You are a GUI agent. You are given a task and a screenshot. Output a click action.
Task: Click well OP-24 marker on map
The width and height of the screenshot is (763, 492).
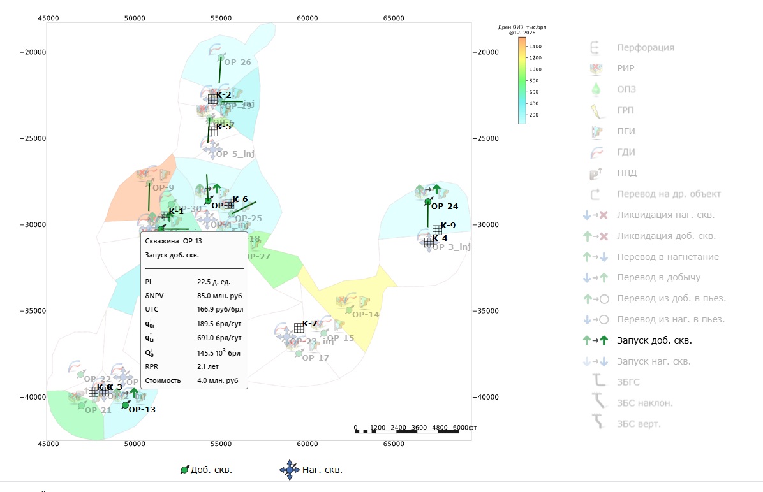coord(427,202)
